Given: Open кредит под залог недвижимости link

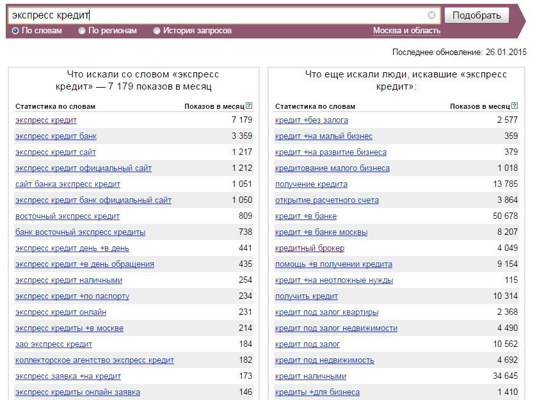Looking at the screenshot, I should point(336,328).
